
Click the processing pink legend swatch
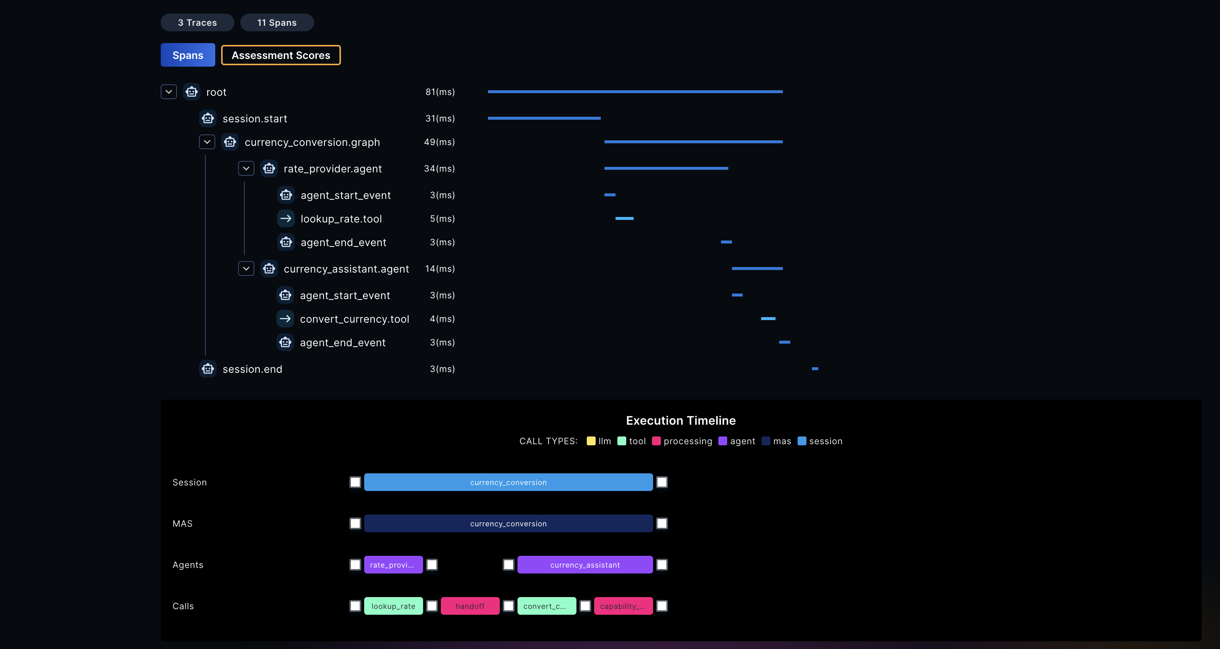(x=656, y=441)
